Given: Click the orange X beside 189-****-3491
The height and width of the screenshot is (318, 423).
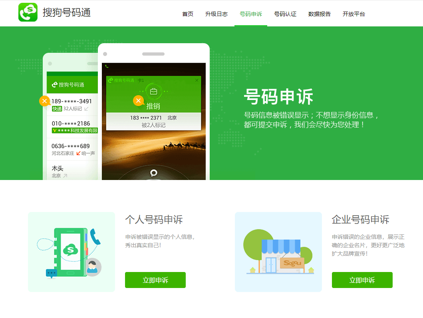Looking at the screenshot, I should pos(44,101).
